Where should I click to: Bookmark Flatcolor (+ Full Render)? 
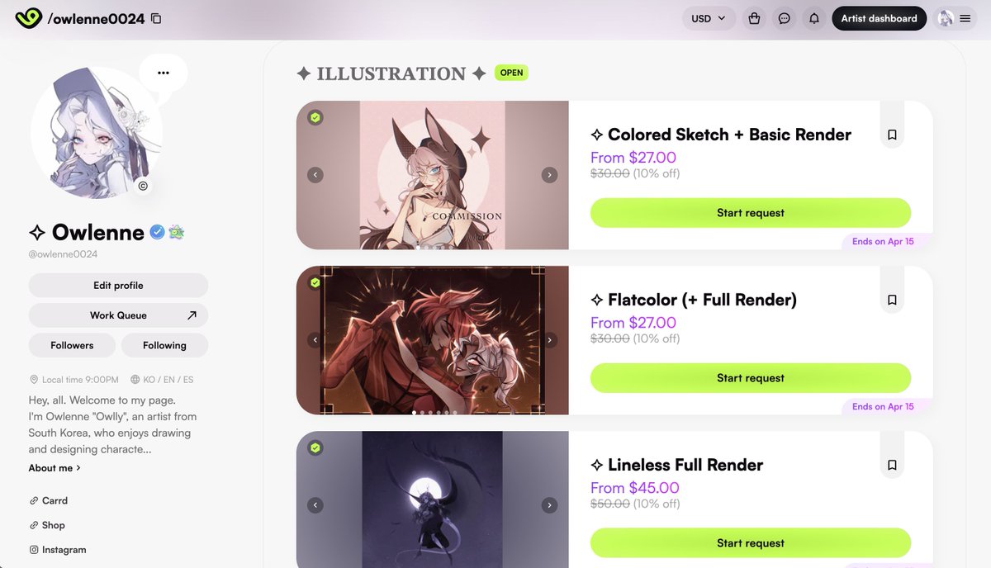coord(892,300)
